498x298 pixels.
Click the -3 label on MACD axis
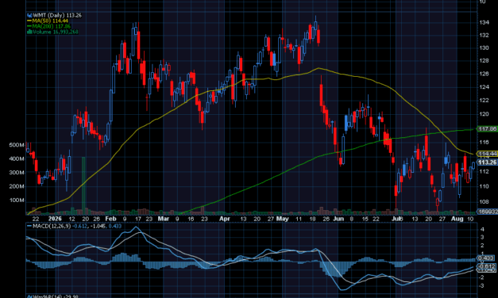coord(481,285)
